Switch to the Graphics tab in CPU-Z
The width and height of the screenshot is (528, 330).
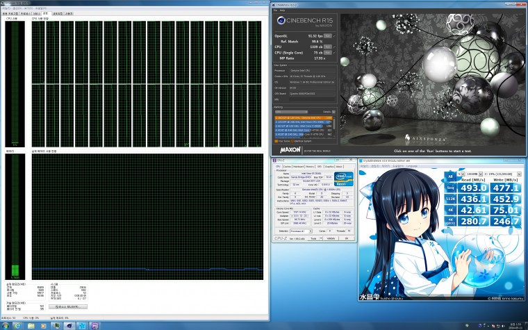329,166
